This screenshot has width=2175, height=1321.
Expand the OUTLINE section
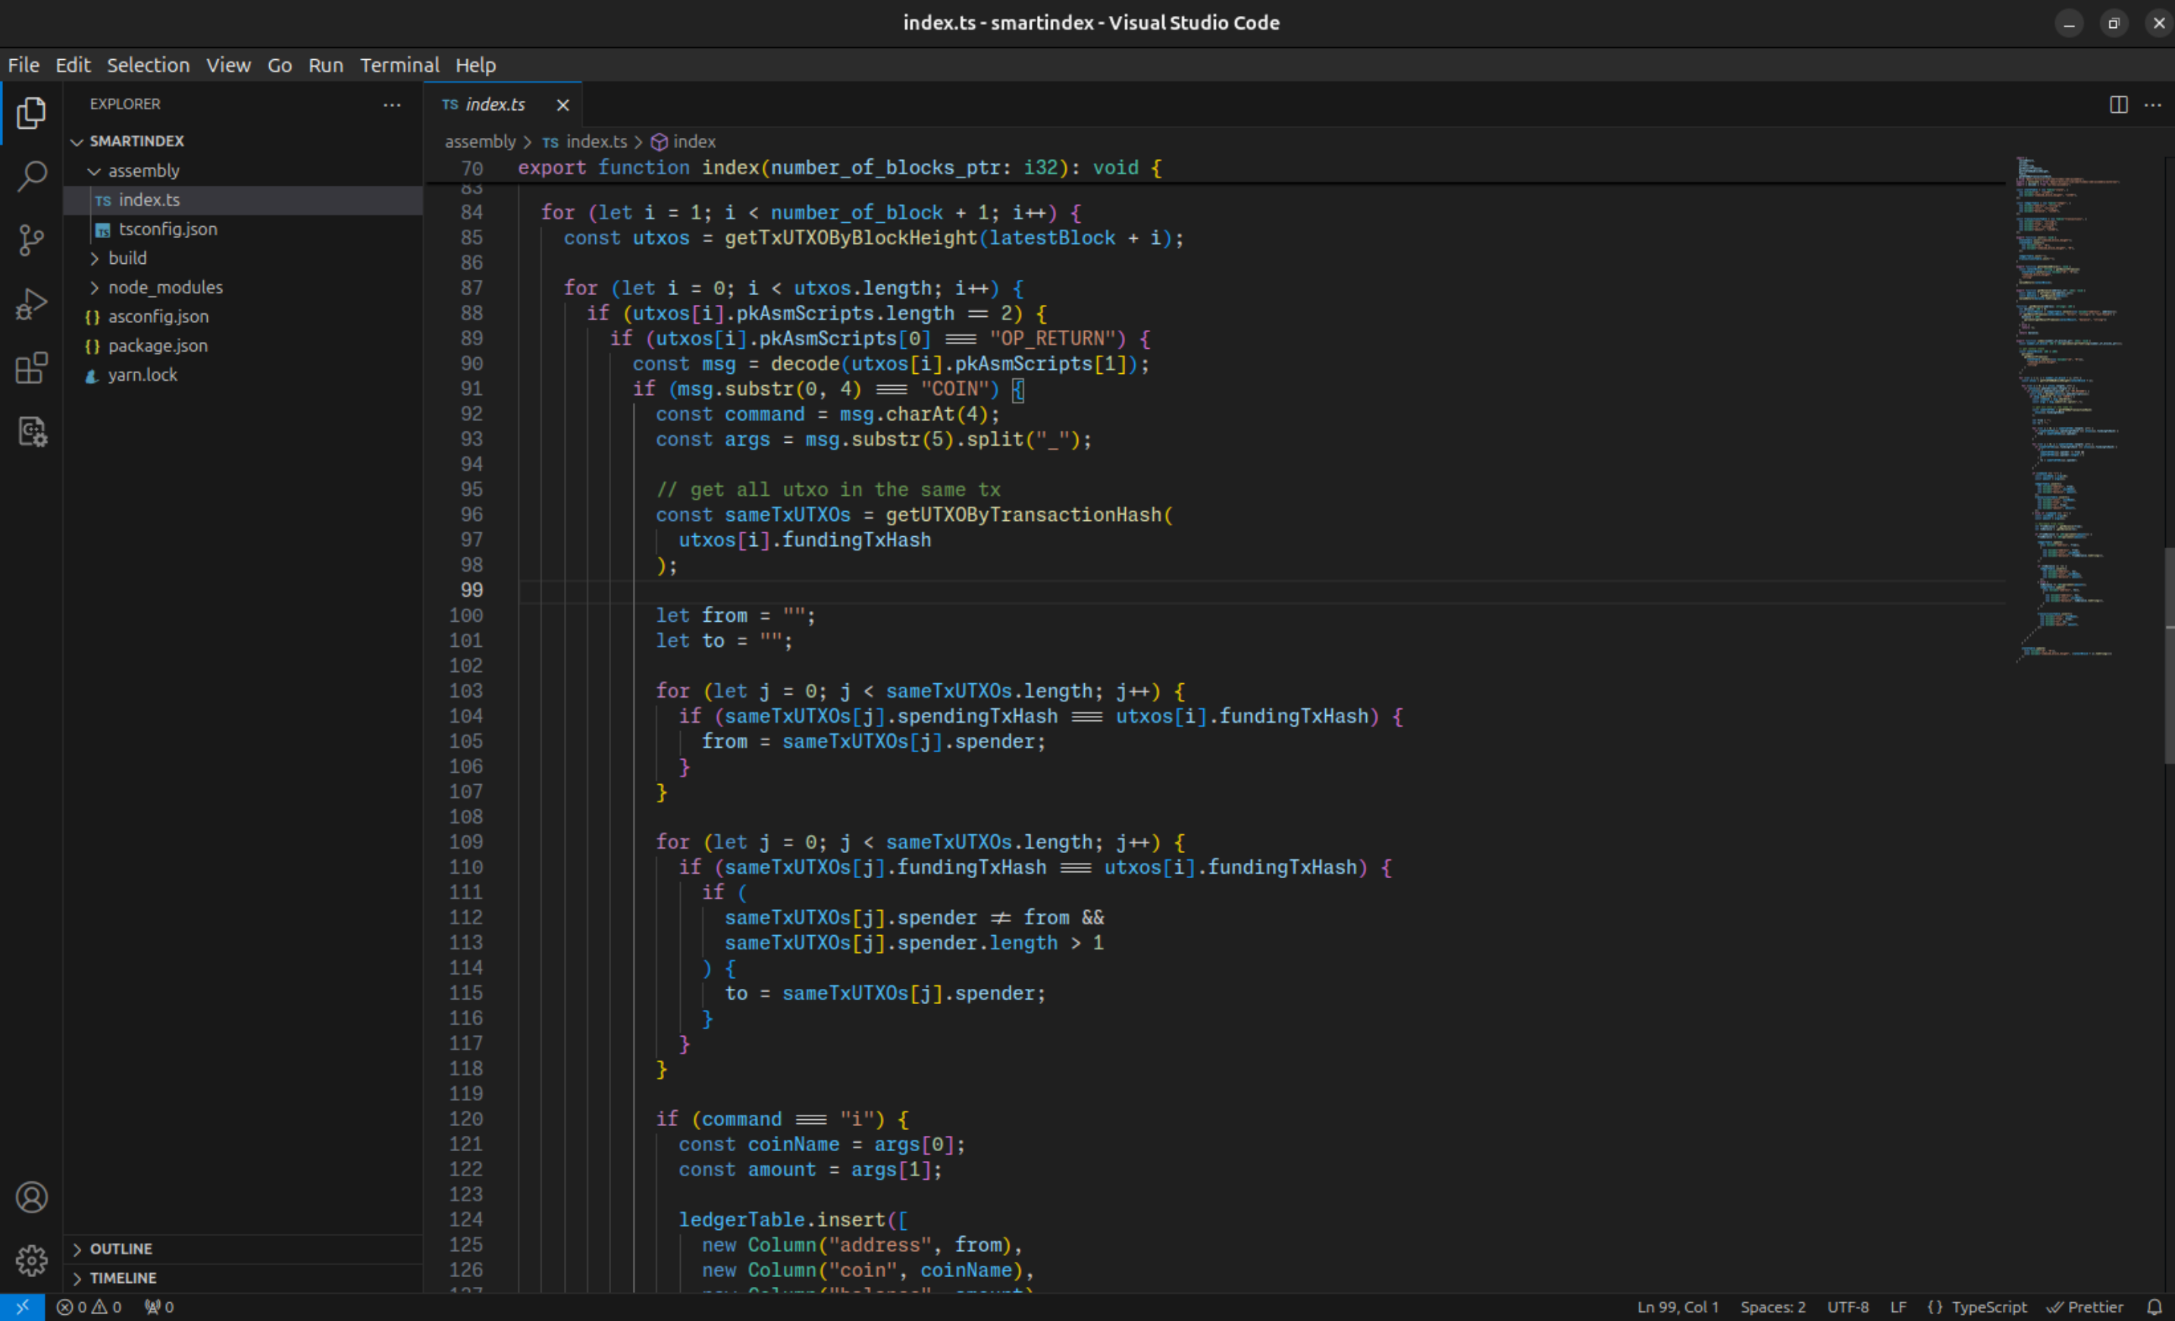(121, 1249)
